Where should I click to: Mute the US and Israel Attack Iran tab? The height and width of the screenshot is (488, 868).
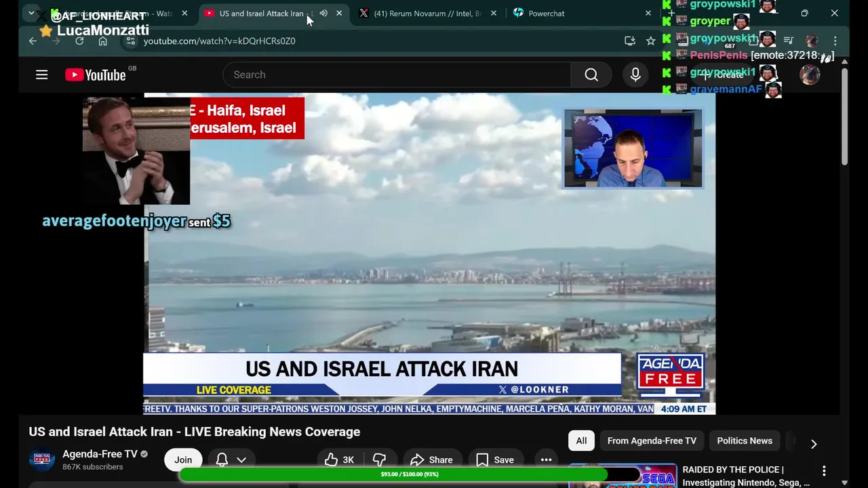[x=323, y=13]
